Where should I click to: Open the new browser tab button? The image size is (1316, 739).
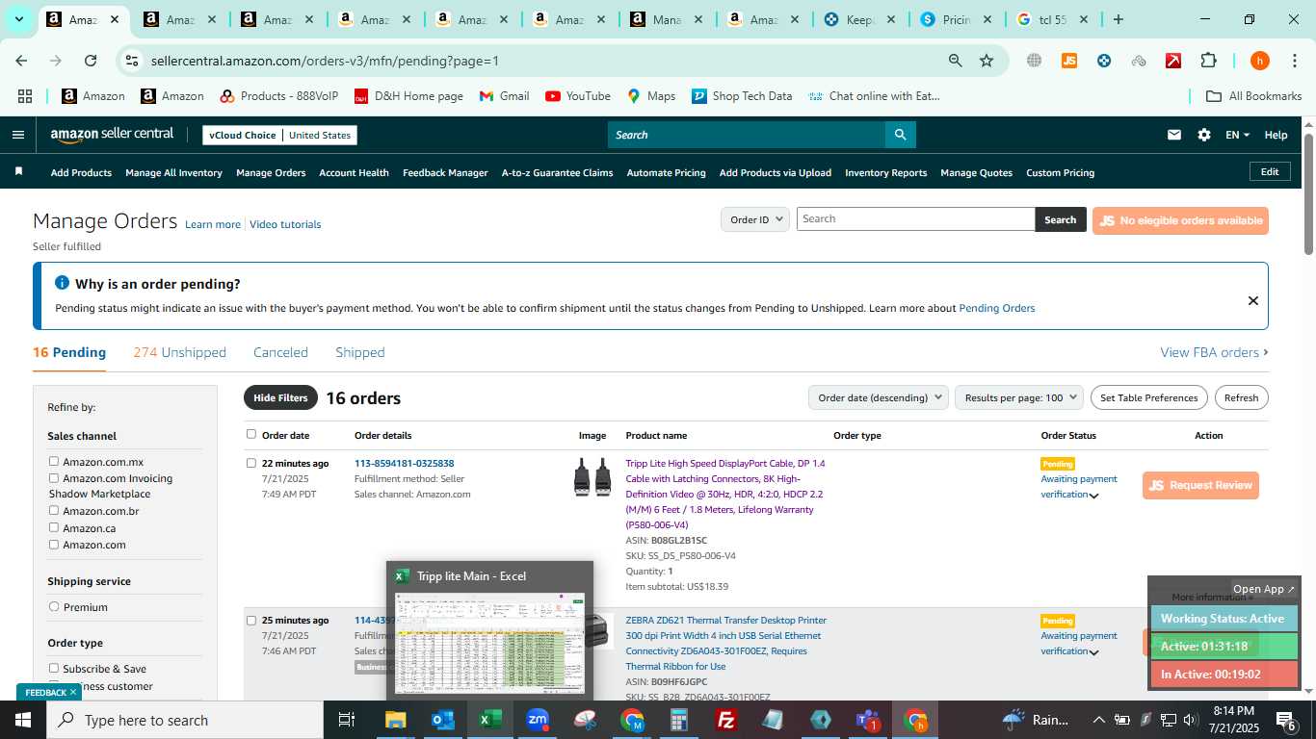click(1118, 19)
